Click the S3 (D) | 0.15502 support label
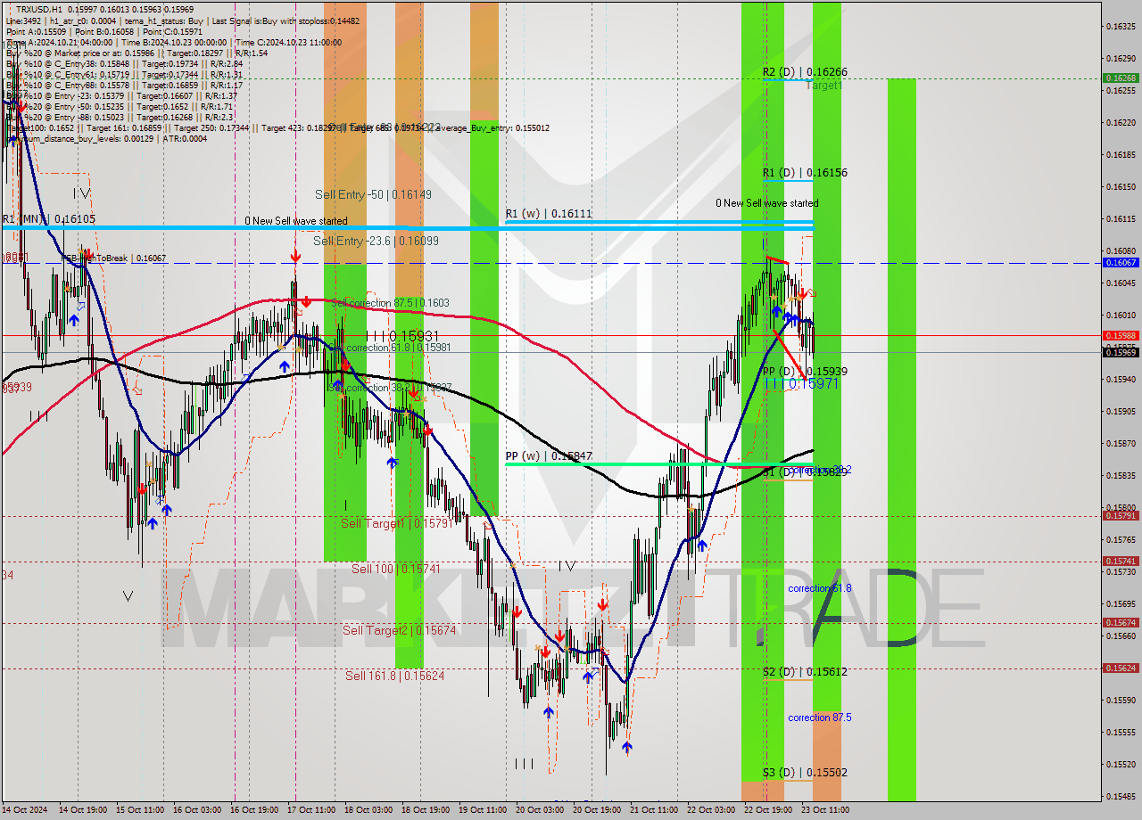 click(805, 773)
